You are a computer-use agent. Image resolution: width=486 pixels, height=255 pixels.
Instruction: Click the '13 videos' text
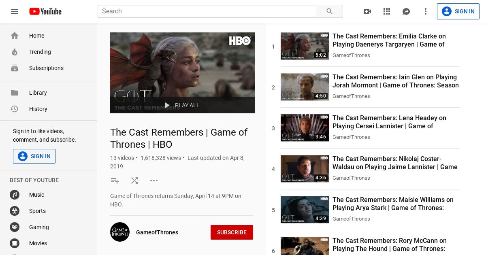pos(122,158)
